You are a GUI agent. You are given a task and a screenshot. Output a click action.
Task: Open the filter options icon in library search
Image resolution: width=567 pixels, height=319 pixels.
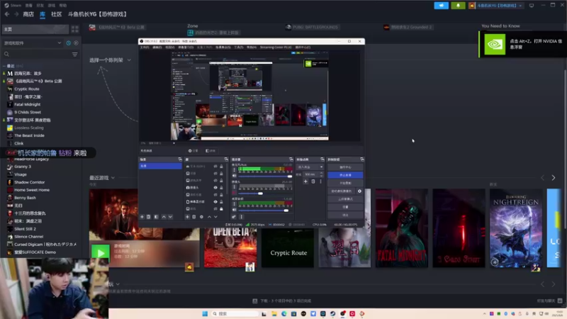pos(75,55)
